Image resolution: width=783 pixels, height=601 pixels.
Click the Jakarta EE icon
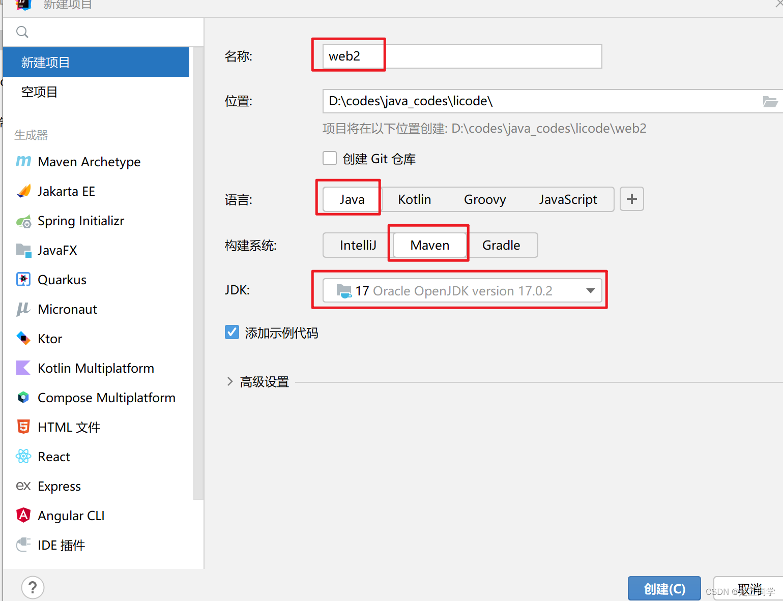(23, 191)
